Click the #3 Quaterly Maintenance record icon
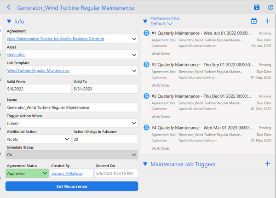Image resolution: width=276 pixels, height=198 pixels. click(x=146, y=96)
